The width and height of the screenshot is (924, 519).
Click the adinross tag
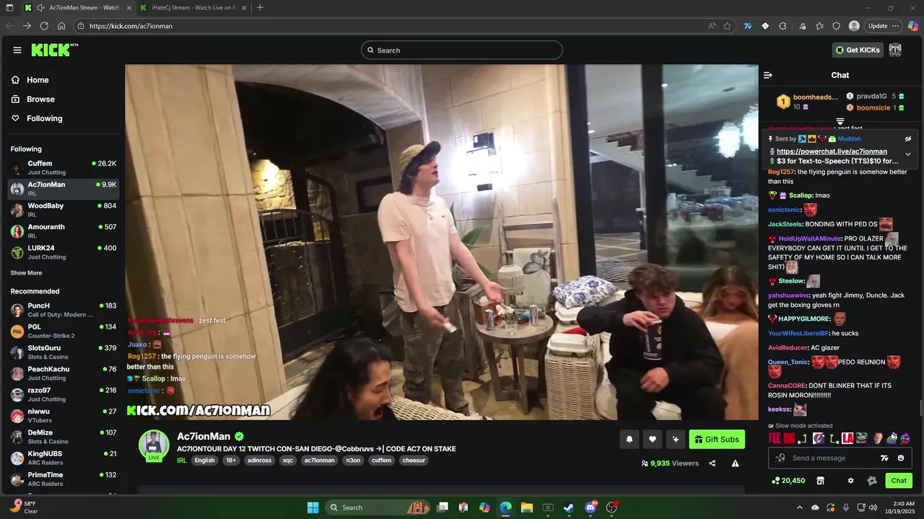(259, 460)
